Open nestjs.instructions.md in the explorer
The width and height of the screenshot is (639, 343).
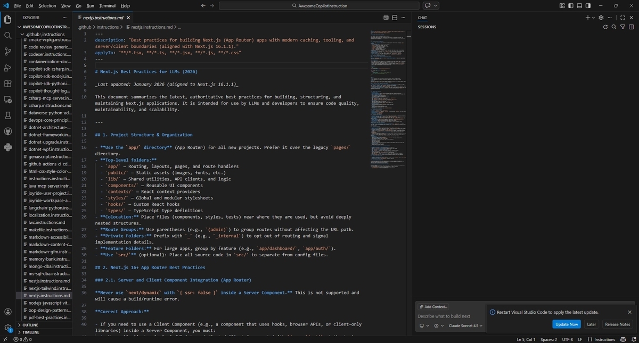tap(49, 281)
